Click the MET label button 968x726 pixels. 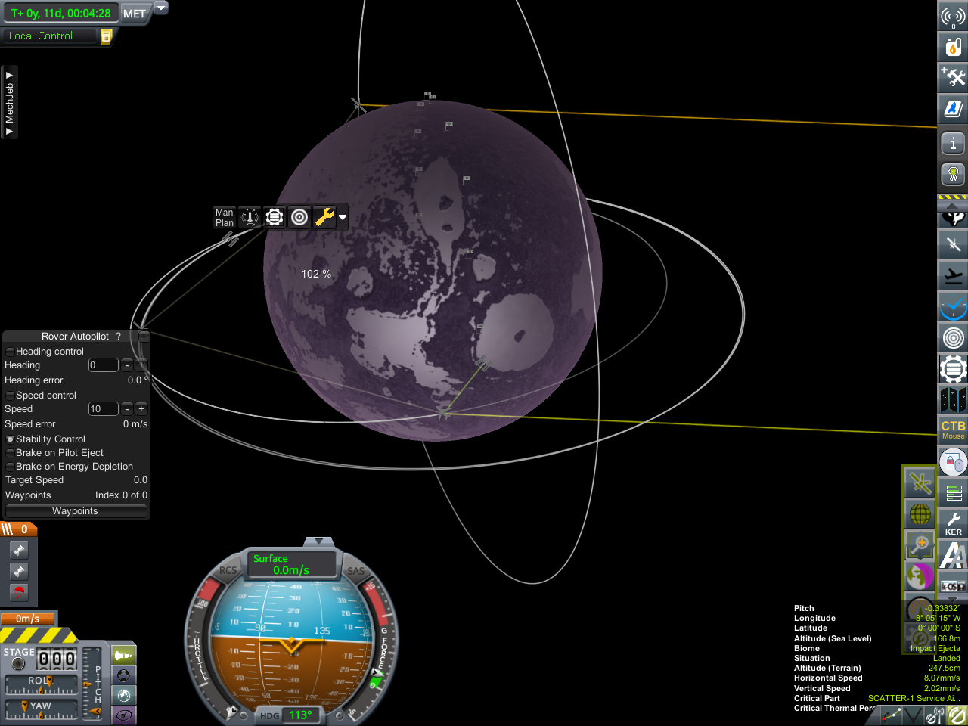pos(135,14)
